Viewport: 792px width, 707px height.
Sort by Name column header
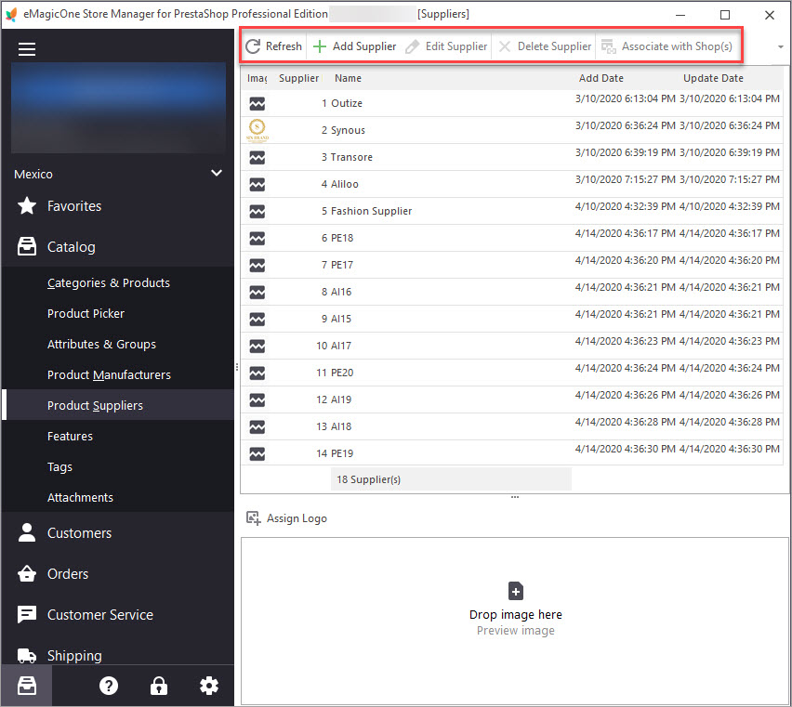point(348,78)
